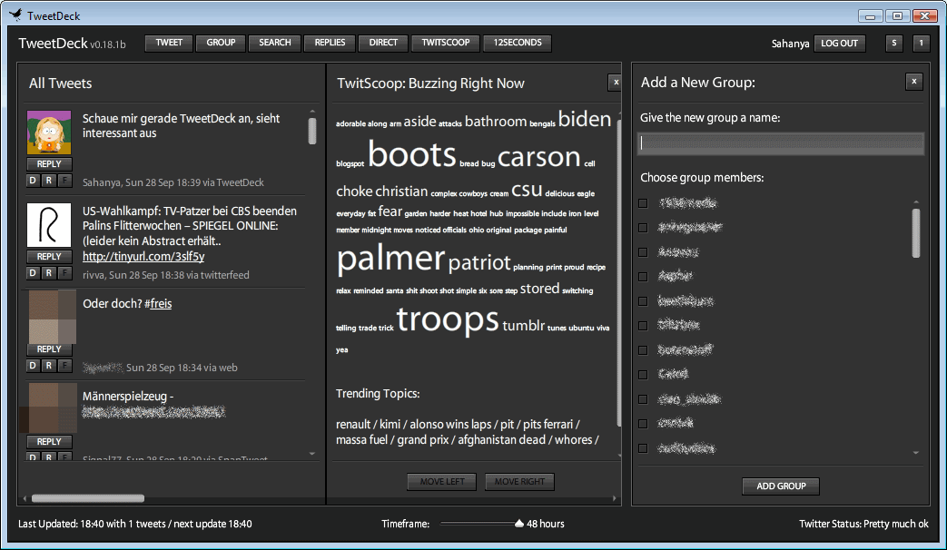
Task: Tick the third group member checkbox
Action: (x=643, y=252)
